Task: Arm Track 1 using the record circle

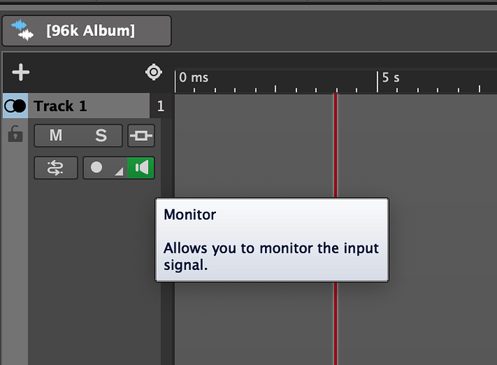Action: (96, 168)
